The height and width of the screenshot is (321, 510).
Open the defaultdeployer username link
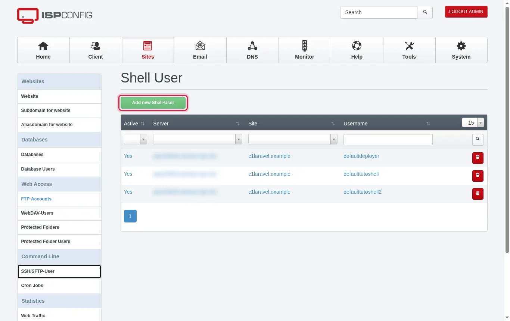[361, 156]
